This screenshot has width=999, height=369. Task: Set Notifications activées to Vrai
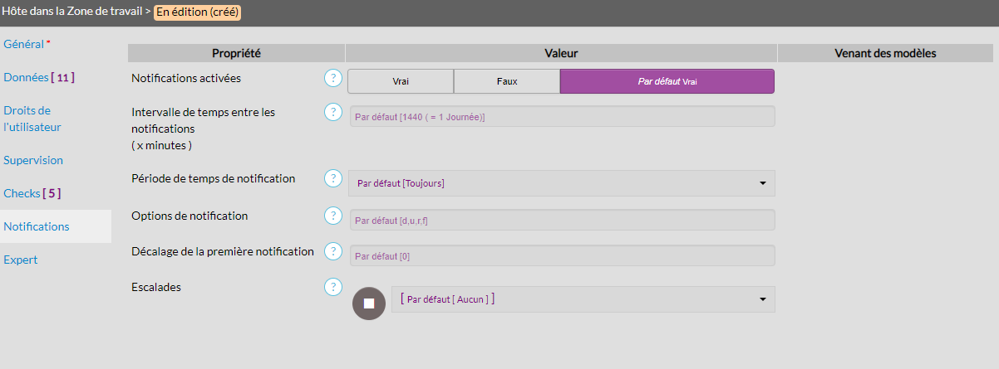pyautogui.click(x=401, y=81)
